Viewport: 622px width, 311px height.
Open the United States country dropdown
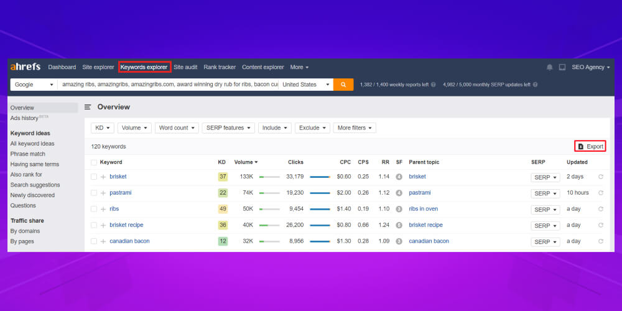pyautogui.click(x=305, y=85)
